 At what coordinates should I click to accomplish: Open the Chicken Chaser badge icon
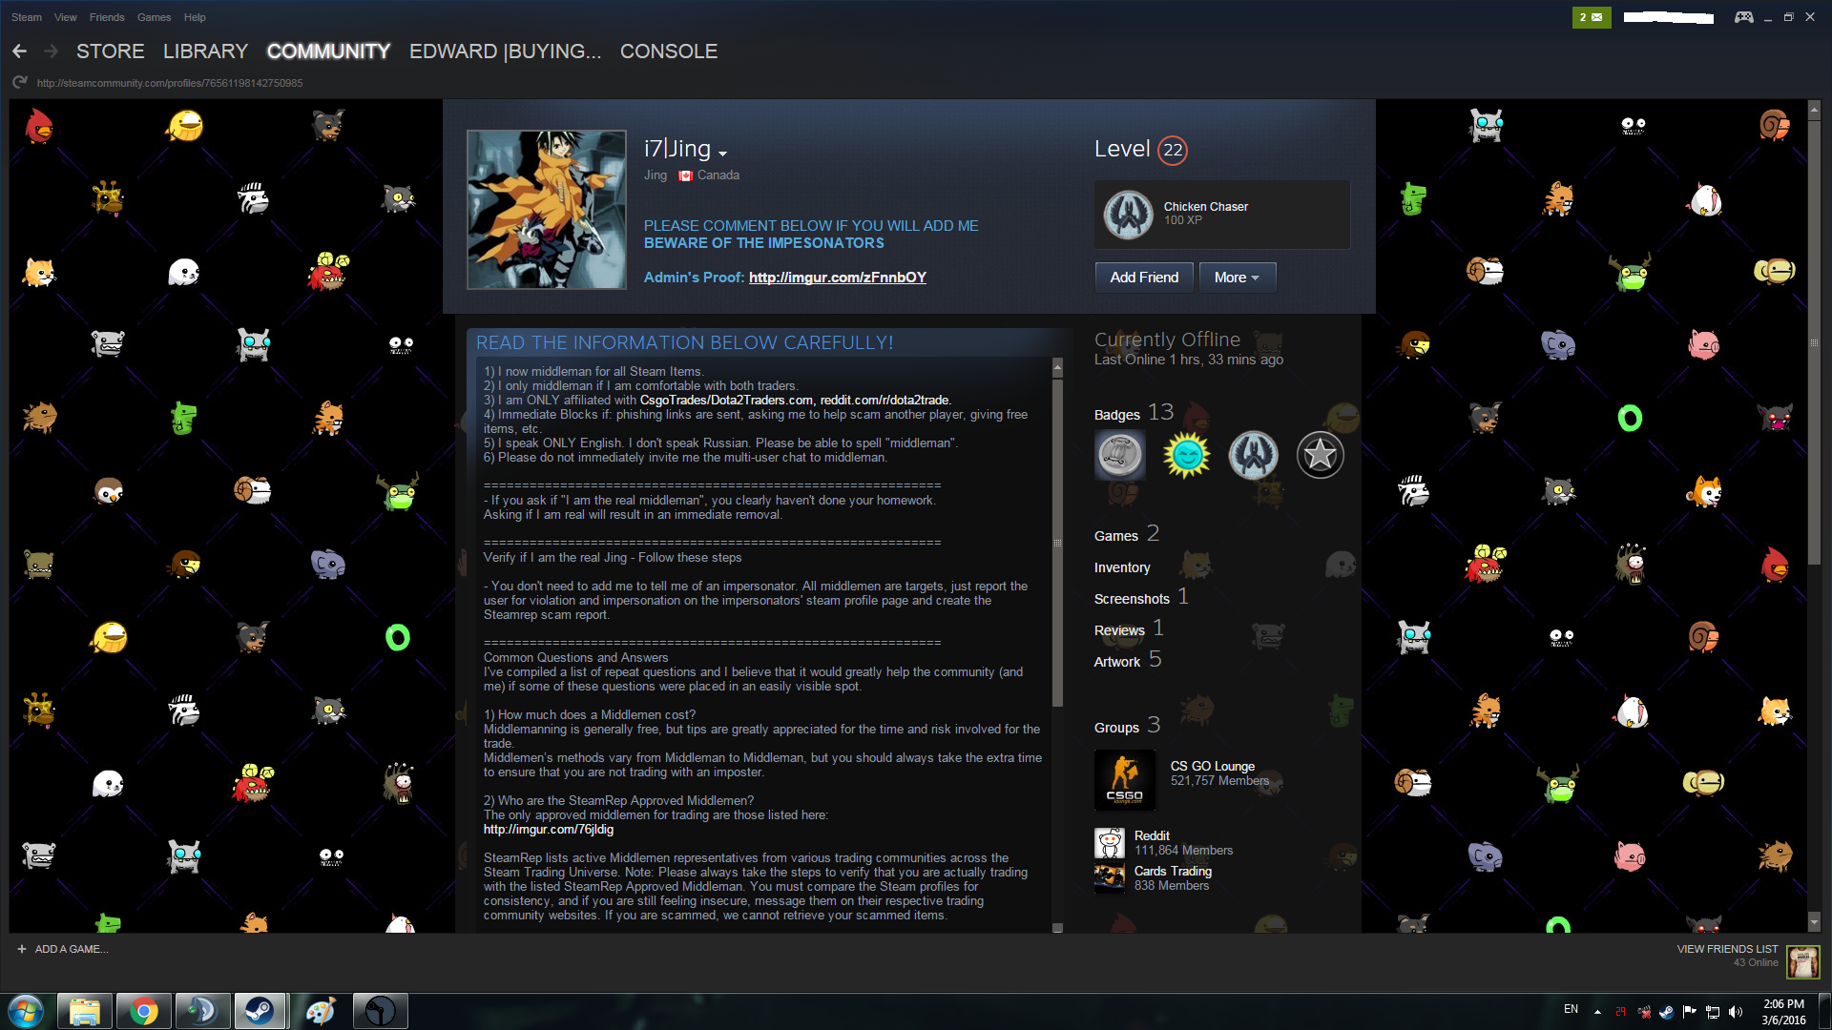pyautogui.click(x=1128, y=215)
